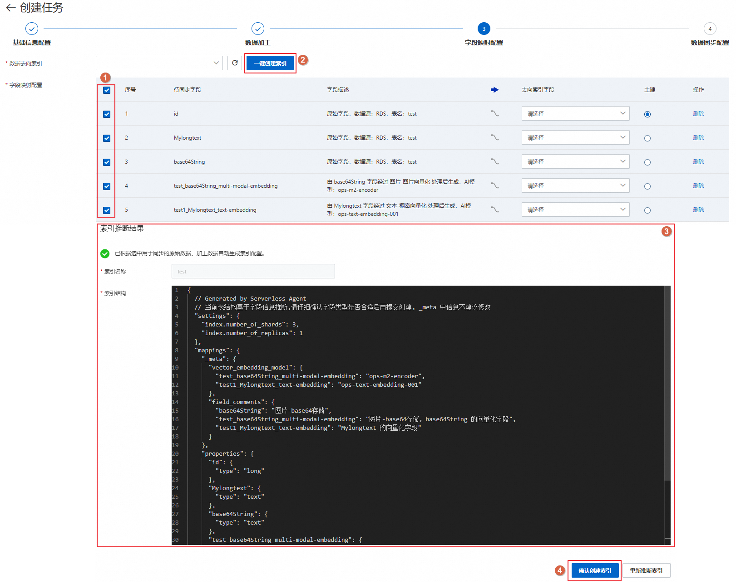This screenshot has width=736, height=584.
Task: Click the 索引推断结果 heading
Action: click(122, 229)
